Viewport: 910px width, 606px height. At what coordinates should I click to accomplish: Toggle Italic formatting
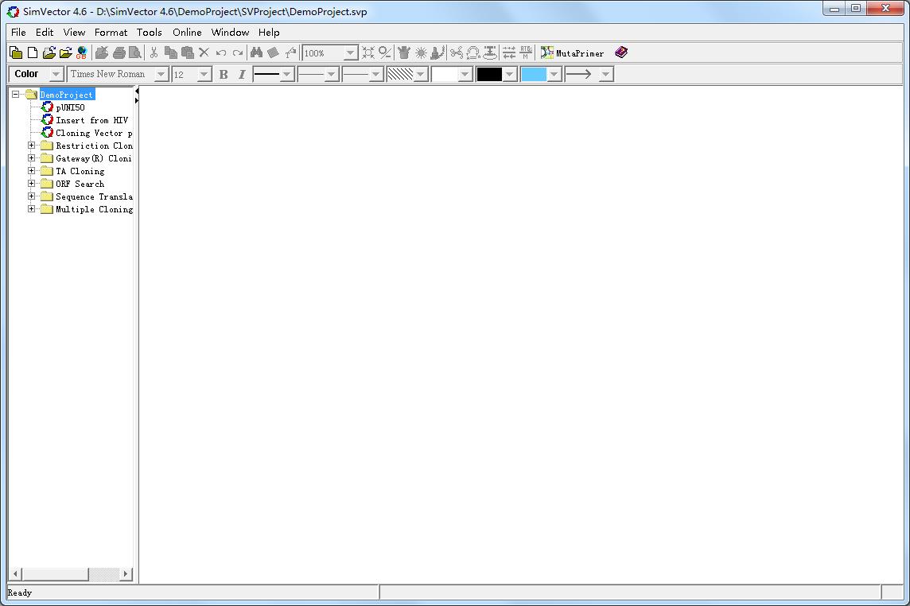pos(242,74)
